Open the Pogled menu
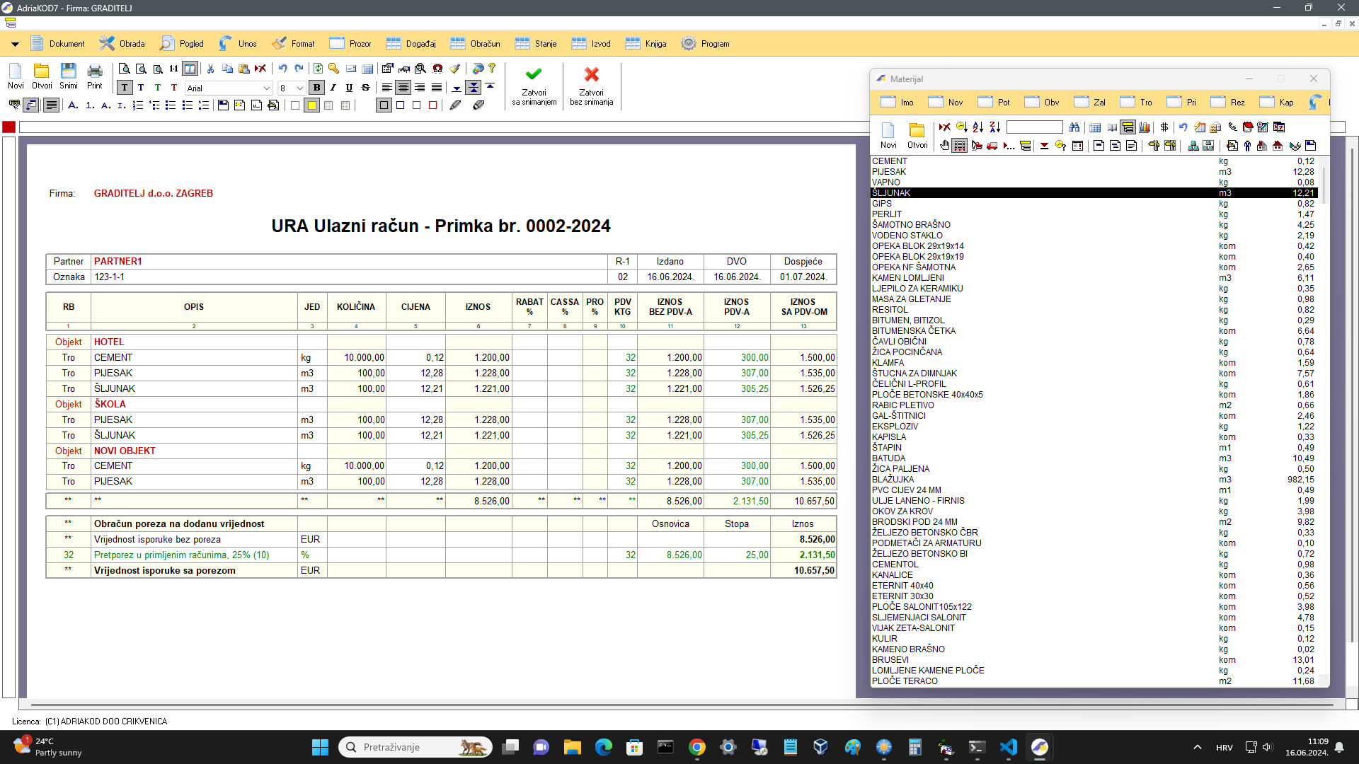The width and height of the screenshot is (1359, 764). click(x=182, y=44)
